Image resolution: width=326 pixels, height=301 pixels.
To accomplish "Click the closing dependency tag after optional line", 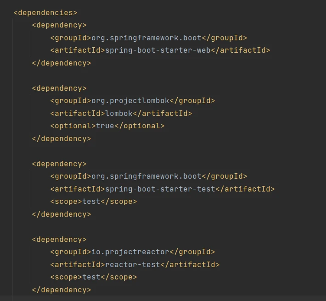I will coord(61,138).
